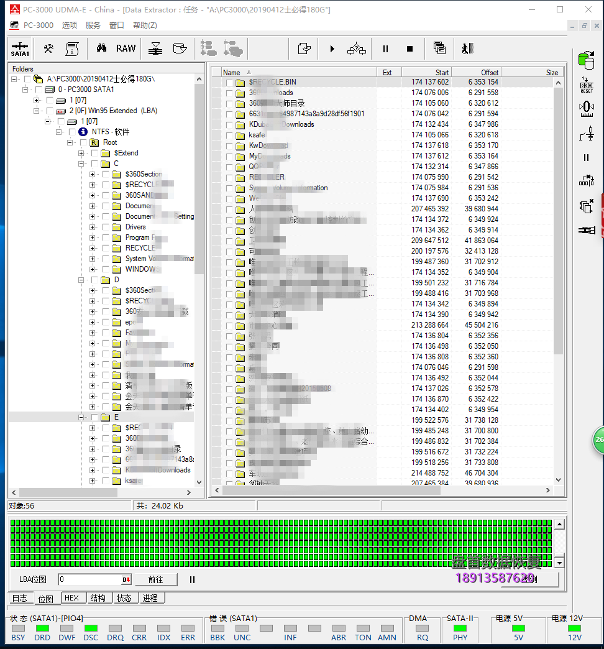Collapse the 2 [0F] Win95 Extended node
The image size is (604, 649).
pos(37,111)
